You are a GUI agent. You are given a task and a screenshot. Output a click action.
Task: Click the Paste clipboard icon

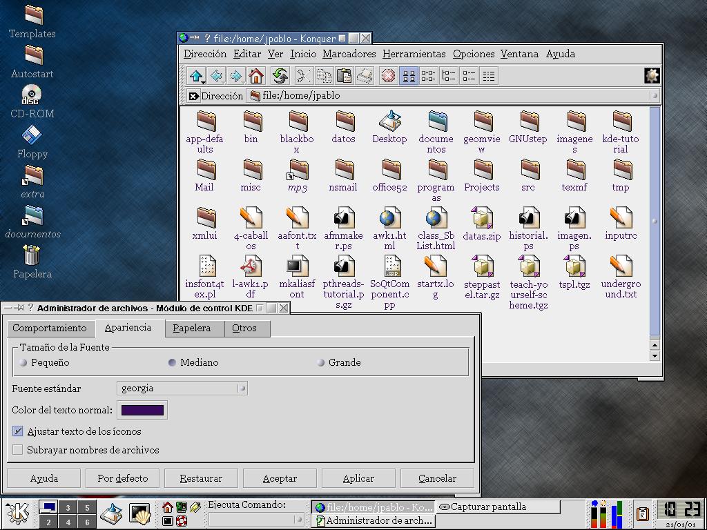344,76
